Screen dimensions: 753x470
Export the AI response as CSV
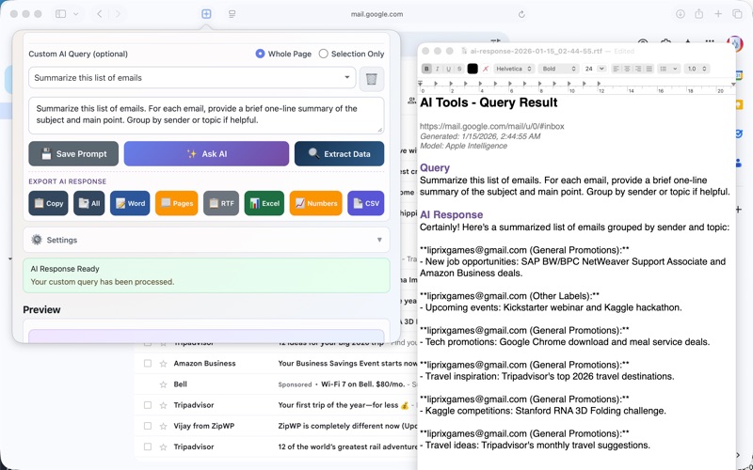[x=366, y=203]
